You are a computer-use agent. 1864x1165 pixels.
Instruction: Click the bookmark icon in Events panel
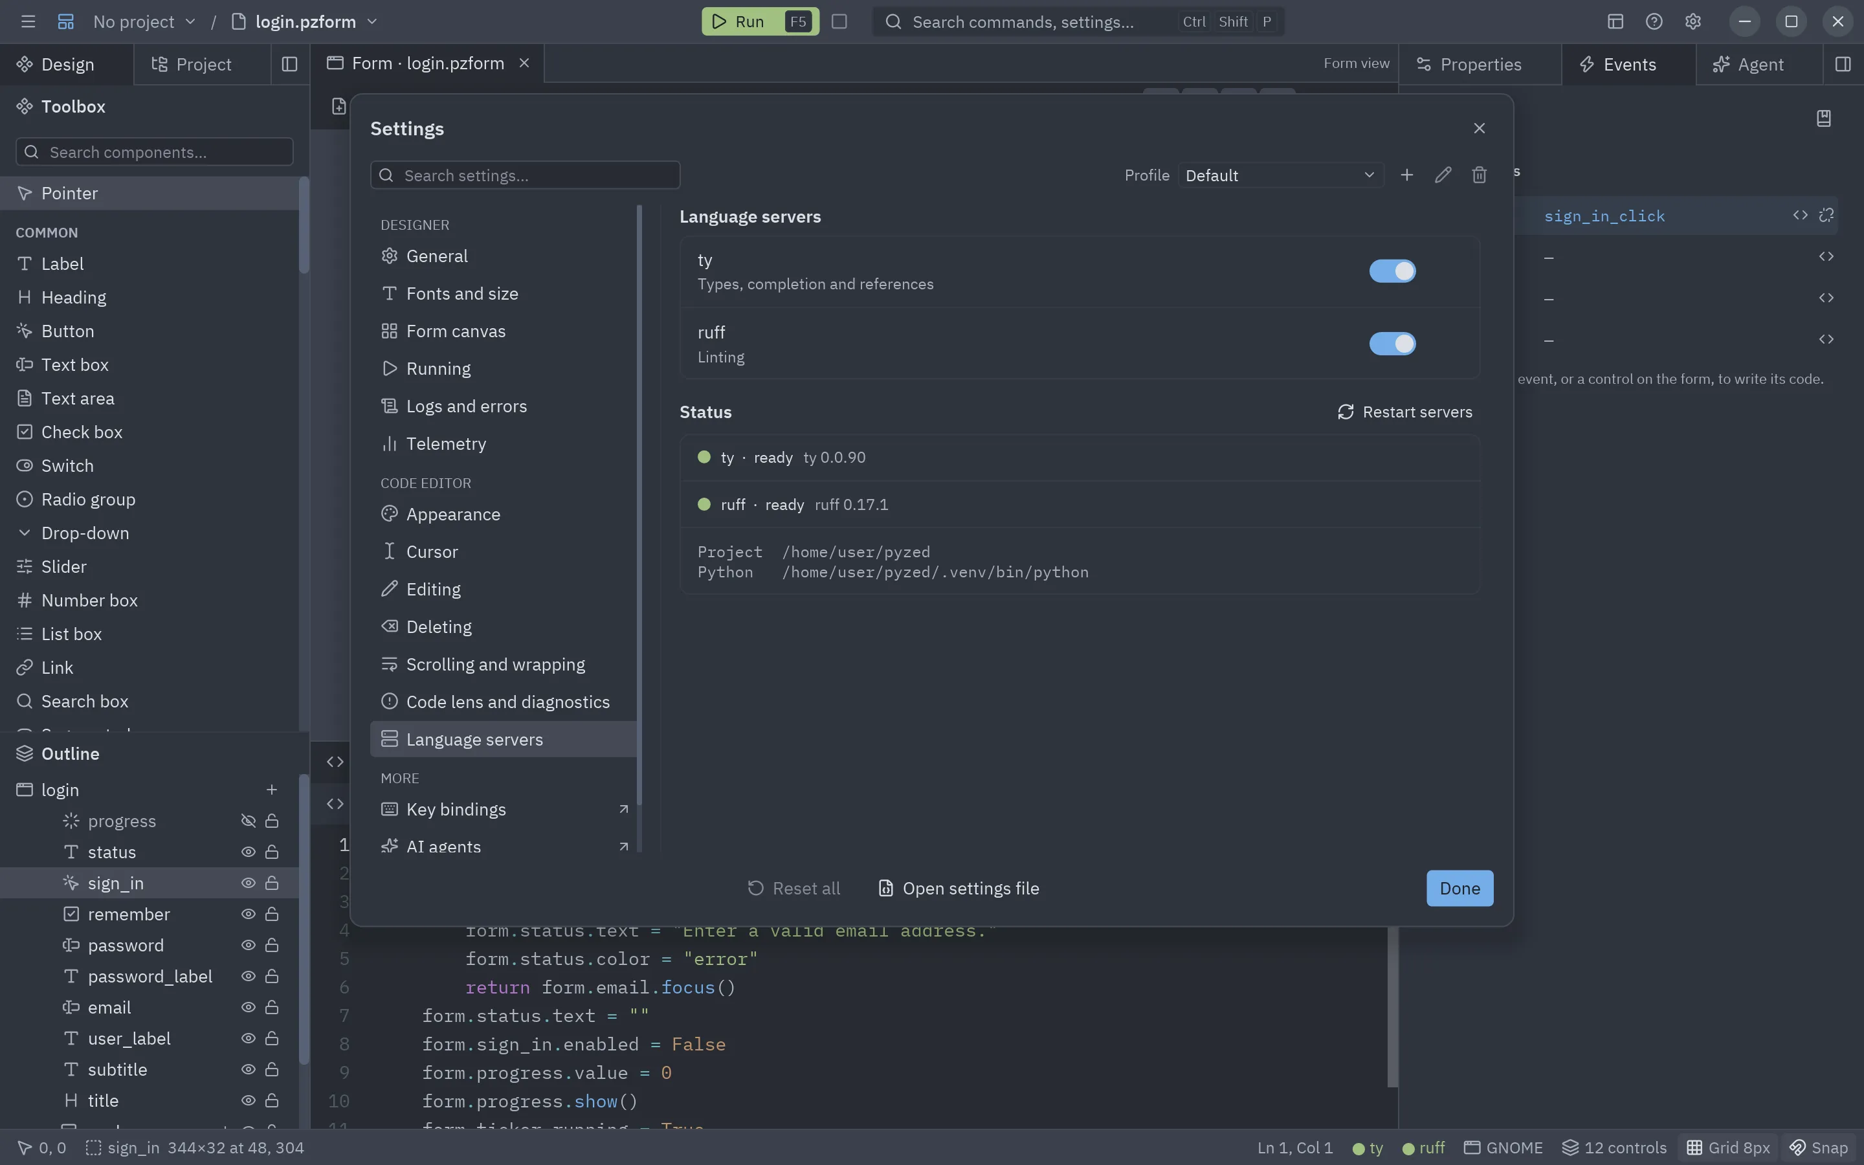point(1823,118)
